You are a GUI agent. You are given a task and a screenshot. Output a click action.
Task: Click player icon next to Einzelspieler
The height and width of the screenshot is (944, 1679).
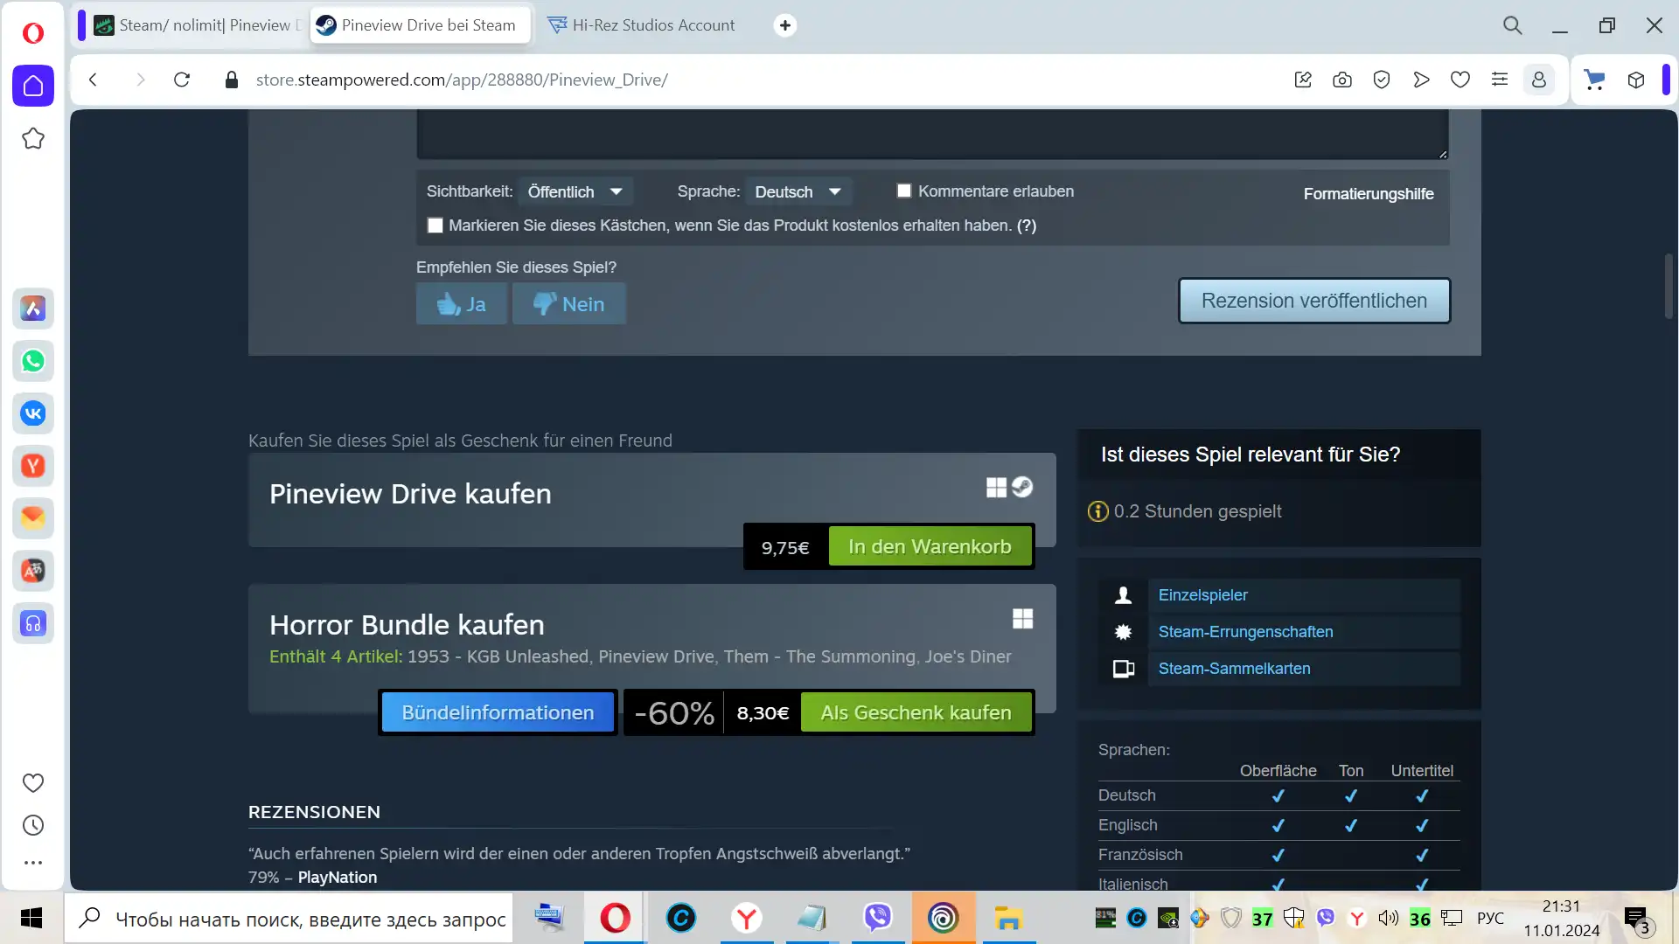pyautogui.click(x=1124, y=595)
